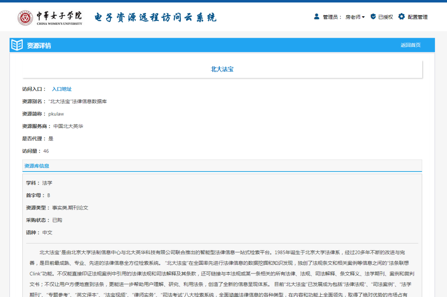The width and height of the screenshot is (447, 297).
Task: Go back via the 返回首页 link
Action: [x=410, y=45]
